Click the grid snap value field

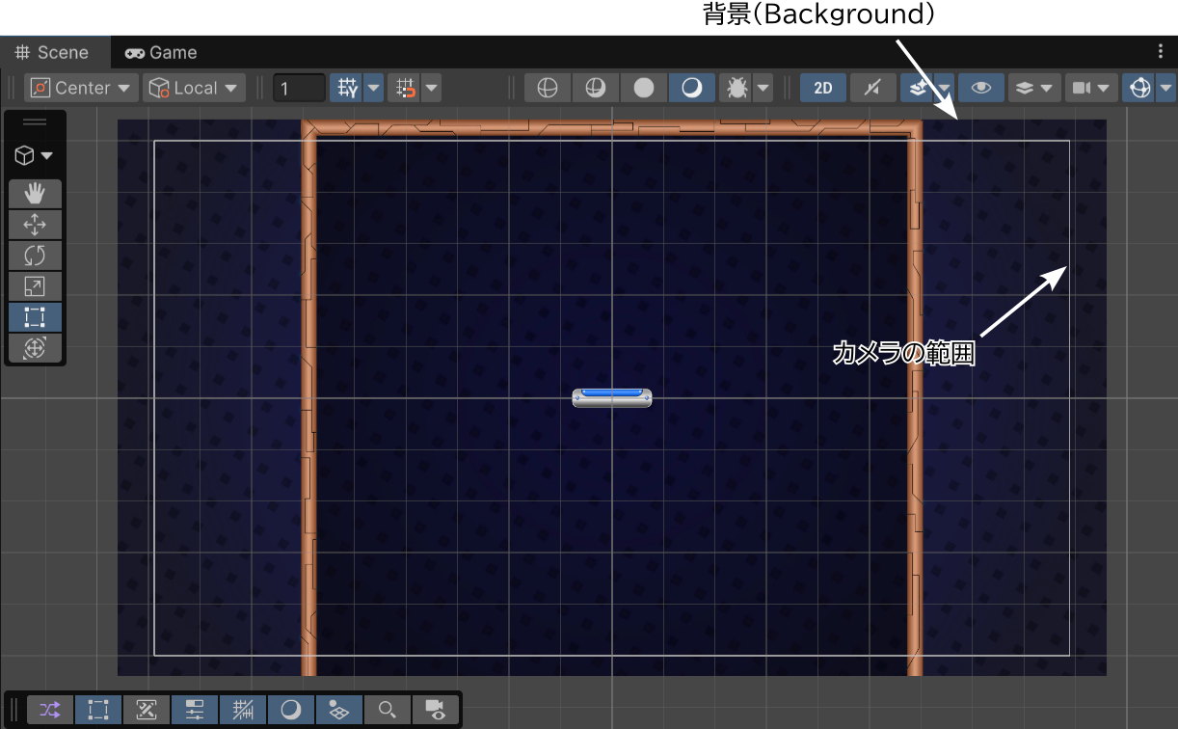click(x=300, y=89)
